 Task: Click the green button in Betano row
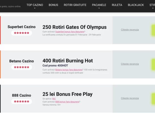click(x=153, y=64)
